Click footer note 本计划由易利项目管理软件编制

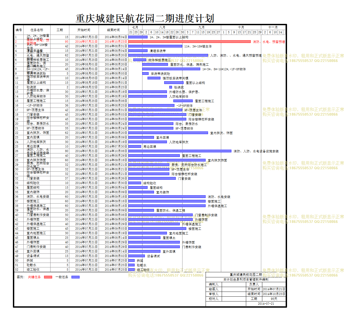pos(246,279)
